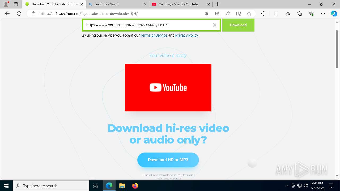
Task: Open the apps grid icon in address bar
Action: pyautogui.click(x=217, y=14)
